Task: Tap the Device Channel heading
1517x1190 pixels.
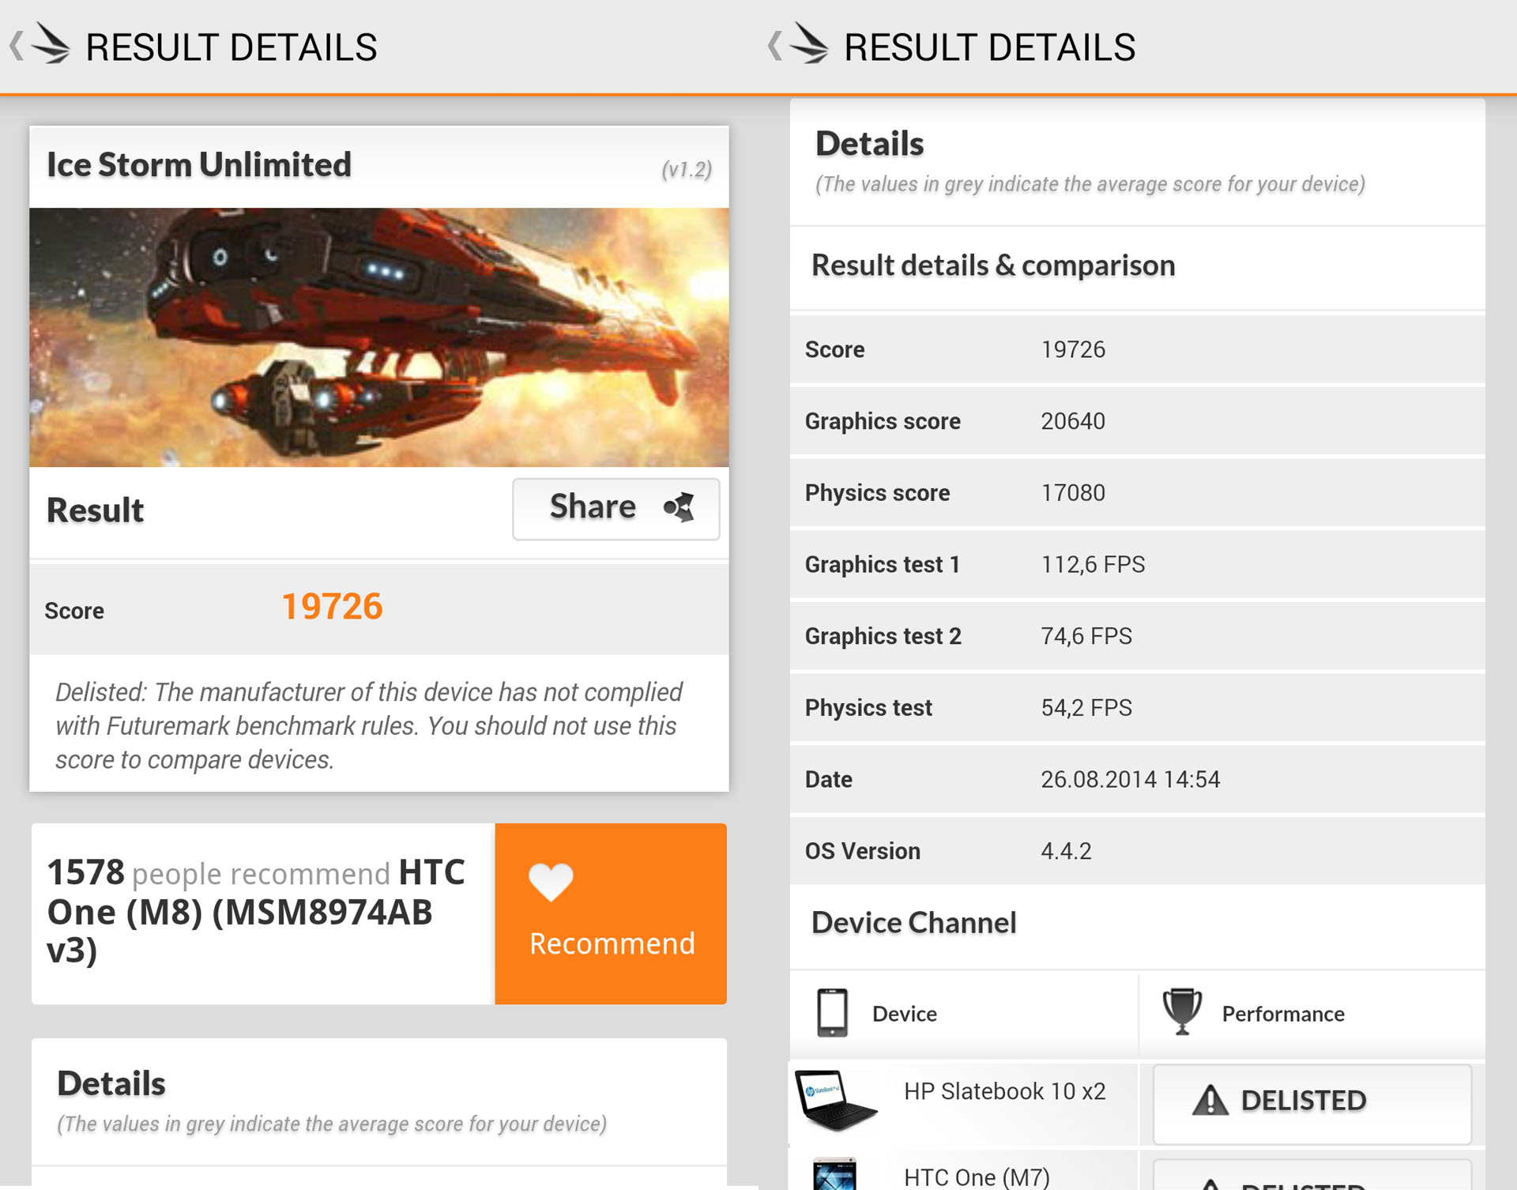Action: (x=913, y=923)
